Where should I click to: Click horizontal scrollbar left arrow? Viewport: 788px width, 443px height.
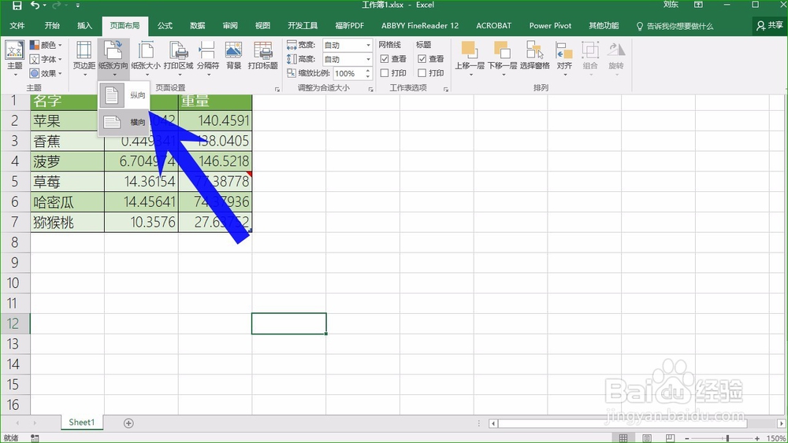[x=493, y=423]
